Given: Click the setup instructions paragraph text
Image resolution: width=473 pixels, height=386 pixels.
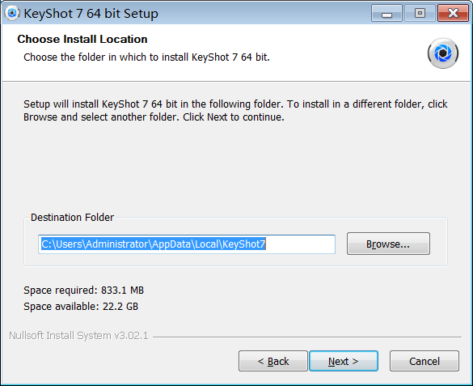Looking at the screenshot, I should [x=235, y=110].
